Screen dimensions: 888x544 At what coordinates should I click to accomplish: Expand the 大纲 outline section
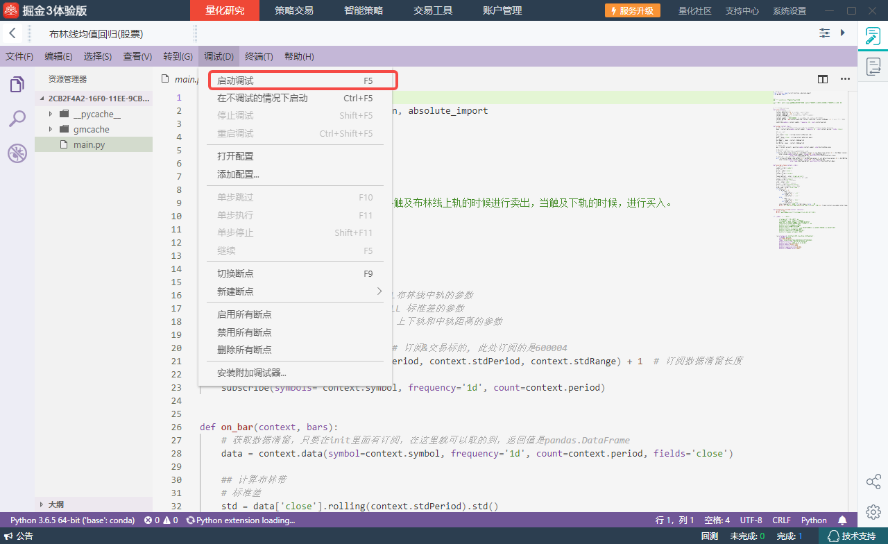pos(42,504)
